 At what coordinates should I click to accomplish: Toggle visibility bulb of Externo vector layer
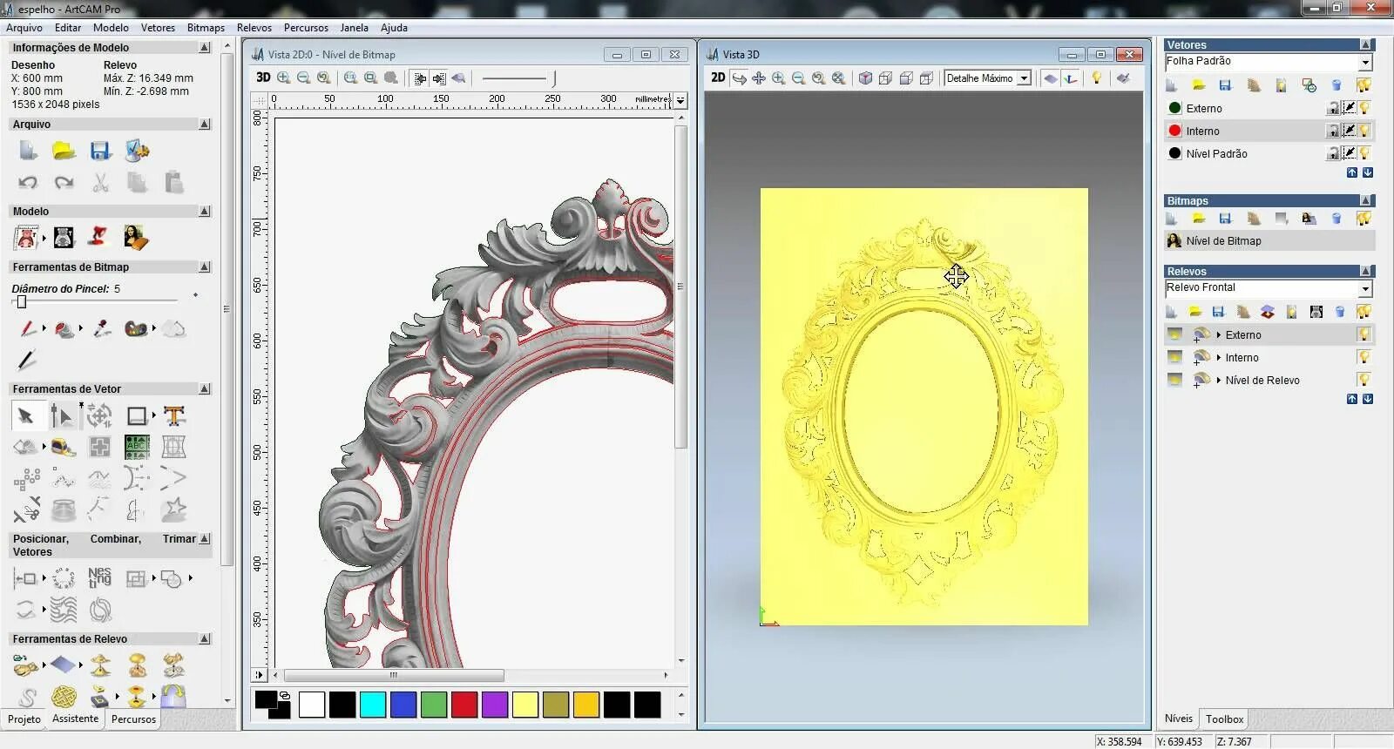(x=1364, y=108)
